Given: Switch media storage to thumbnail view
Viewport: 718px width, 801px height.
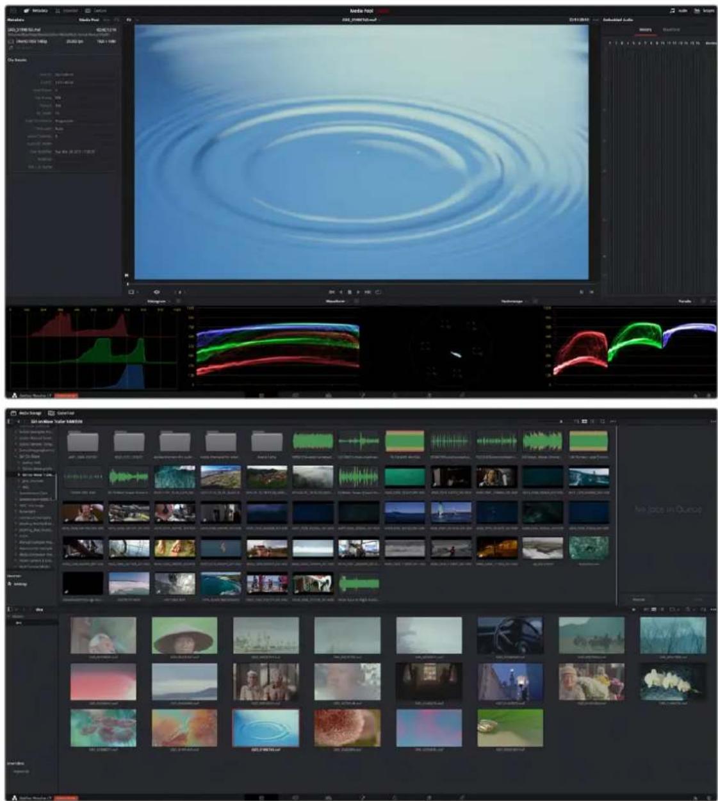Looking at the screenshot, I should click(584, 421).
